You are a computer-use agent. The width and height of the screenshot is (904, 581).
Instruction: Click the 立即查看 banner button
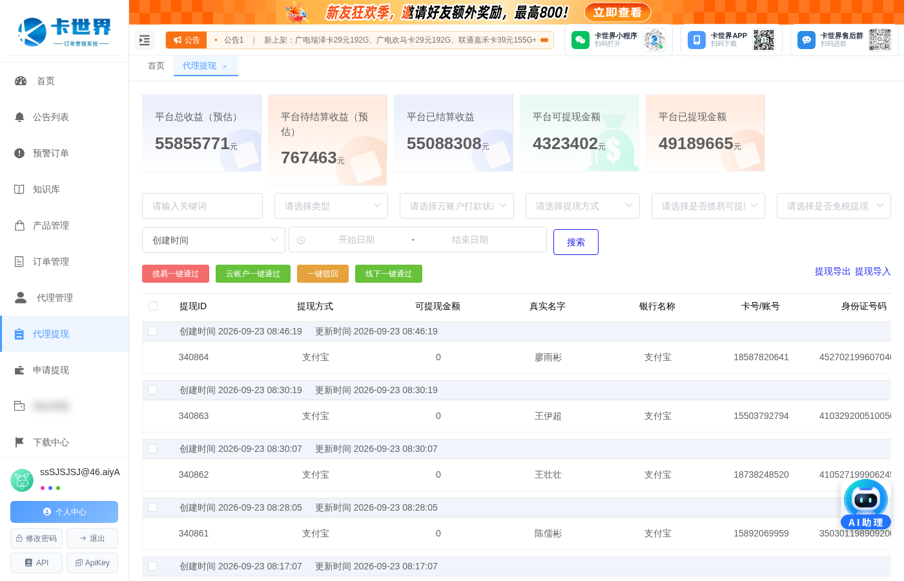(618, 12)
